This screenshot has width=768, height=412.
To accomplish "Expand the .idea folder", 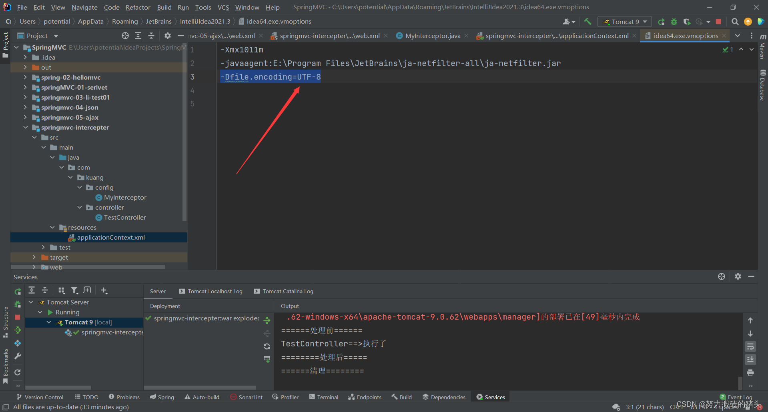I will [x=25, y=57].
